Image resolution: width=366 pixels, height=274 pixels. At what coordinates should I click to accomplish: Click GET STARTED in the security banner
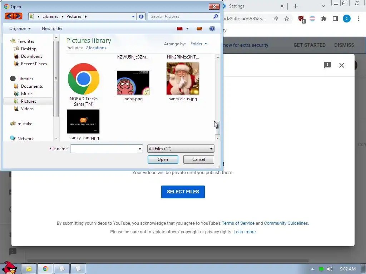309,45
